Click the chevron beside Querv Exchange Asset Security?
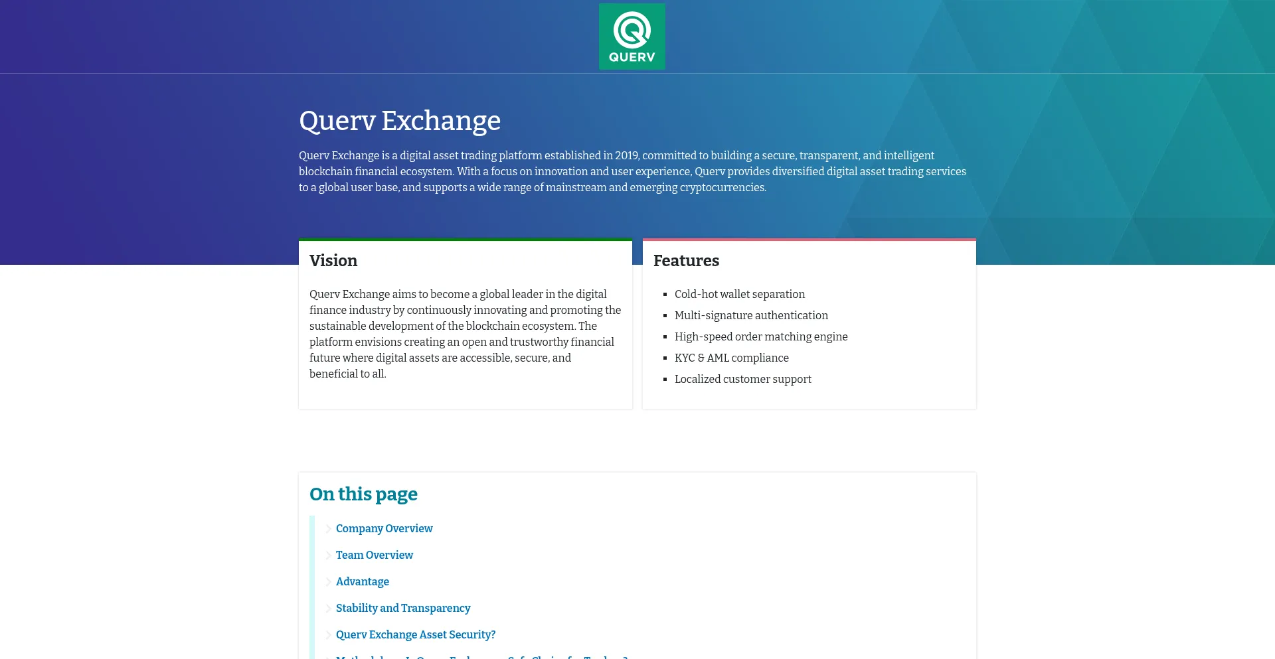 [328, 635]
